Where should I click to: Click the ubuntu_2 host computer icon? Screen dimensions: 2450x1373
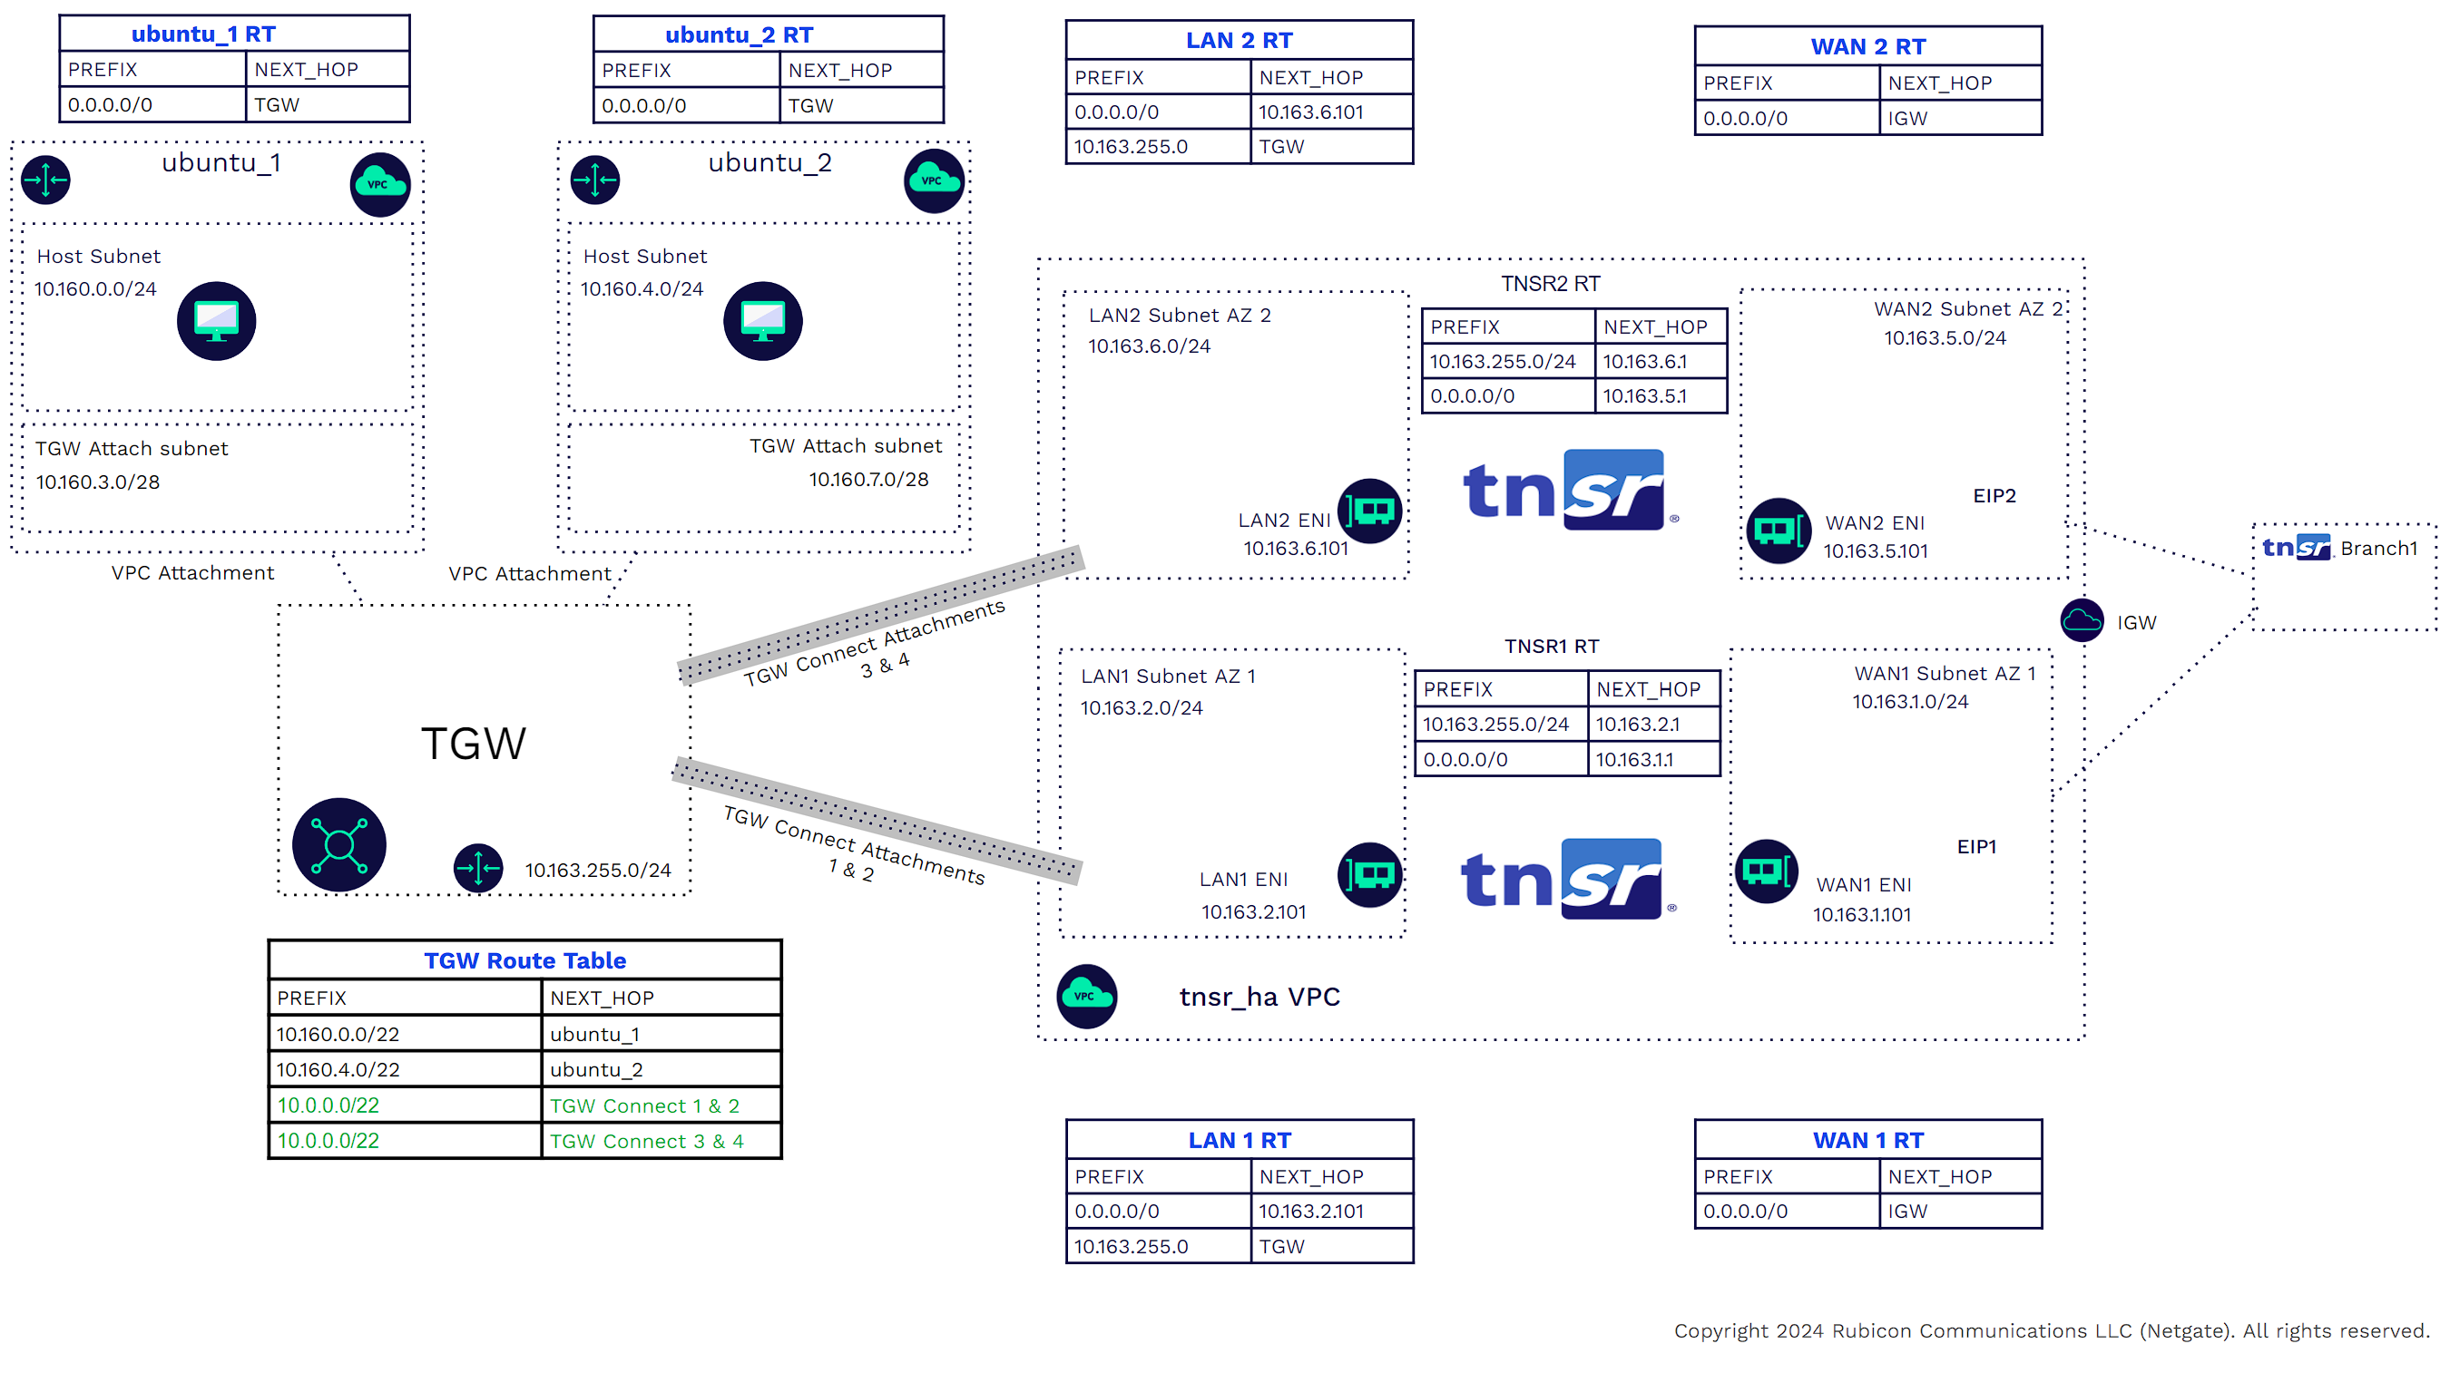click(x=763, y=320)
